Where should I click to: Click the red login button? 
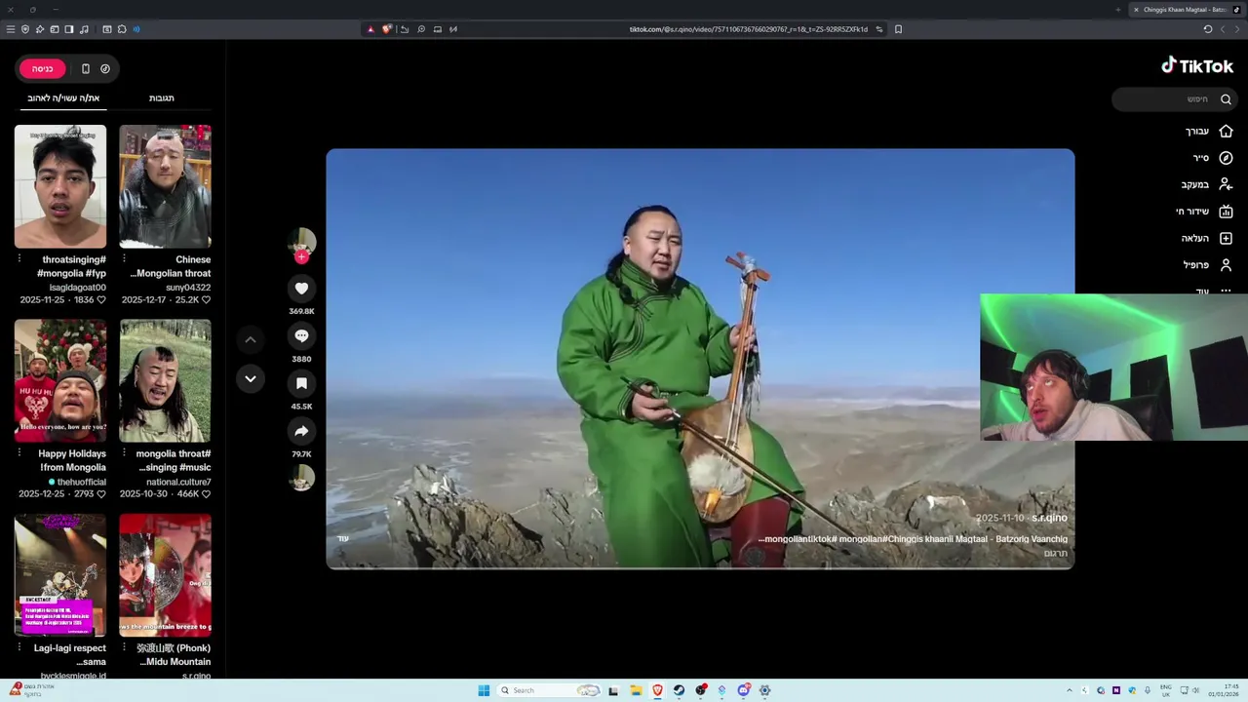click(x=42, y=68)
